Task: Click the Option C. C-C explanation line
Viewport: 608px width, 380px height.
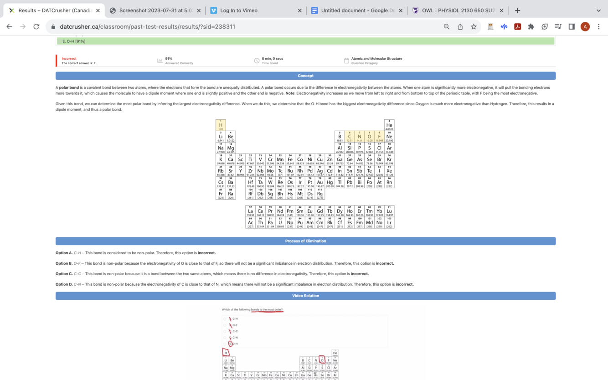Action: [212, 274]
